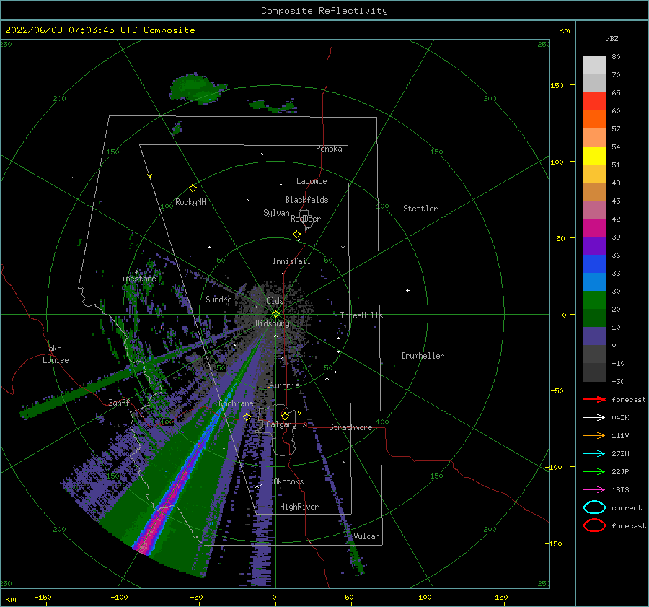Viewport: 649px width, 607px height.
Task: Click the red forecast arrow legend icon
Action: pyautogui.click(x=594, y=399)
